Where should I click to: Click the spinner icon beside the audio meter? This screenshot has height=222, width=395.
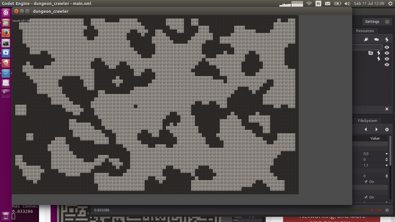click(387, 210)
